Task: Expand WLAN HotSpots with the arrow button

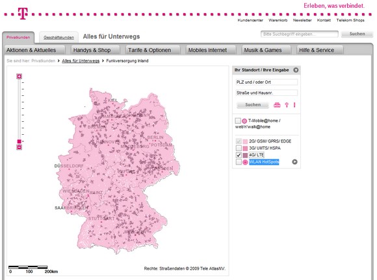Action: [x=294, y=162]
